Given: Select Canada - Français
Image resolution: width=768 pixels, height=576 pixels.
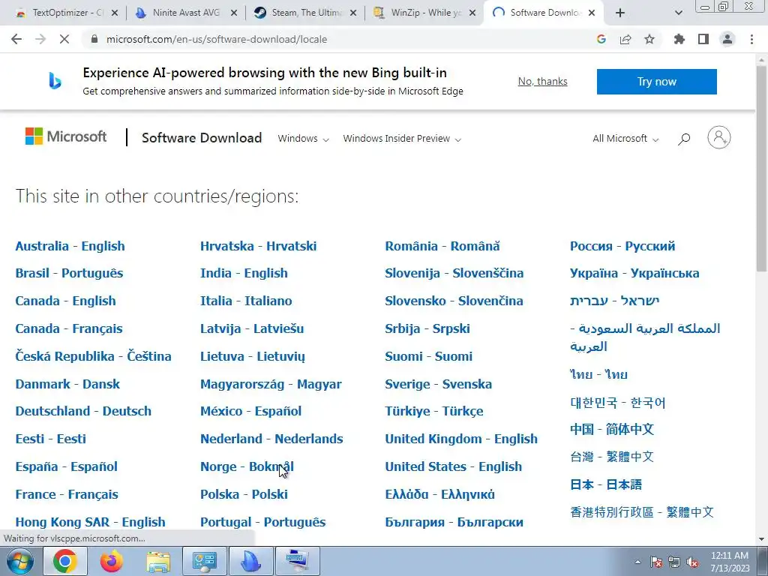Looking at the screenshot, I should coord(68,328).
